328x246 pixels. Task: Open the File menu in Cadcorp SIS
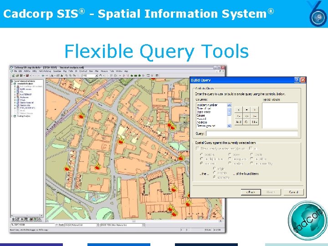click(x=15, y=71)
